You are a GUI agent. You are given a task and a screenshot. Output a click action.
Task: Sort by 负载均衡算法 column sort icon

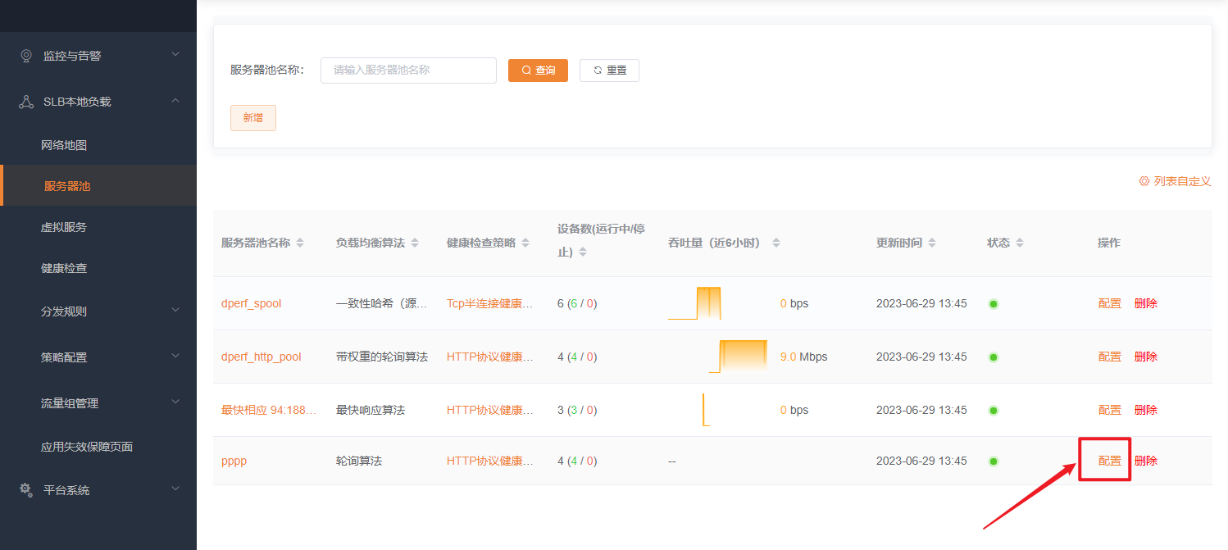pyautogui.click(x=415, y=243)
